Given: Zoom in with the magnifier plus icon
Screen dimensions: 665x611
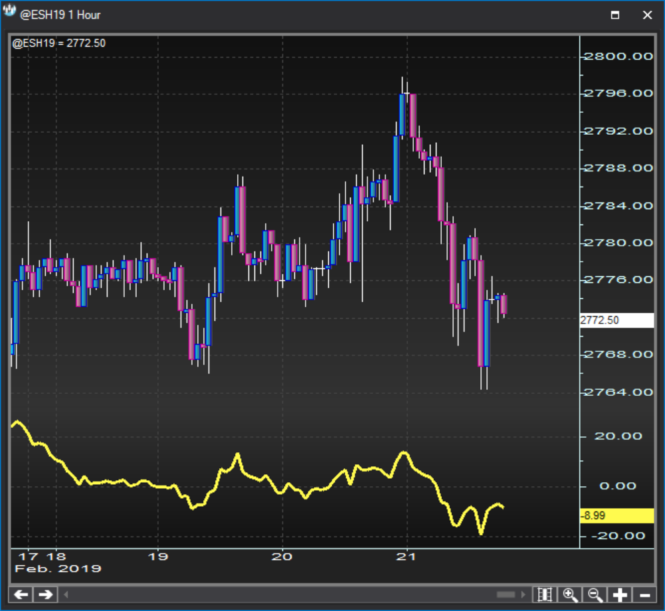Looking at the screenshot, I should pyautogui.click(x=570, y=594).
